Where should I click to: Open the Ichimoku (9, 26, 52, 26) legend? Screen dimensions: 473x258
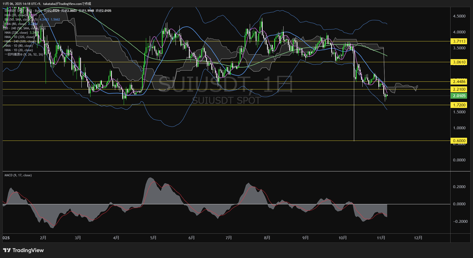pos(24,54)
